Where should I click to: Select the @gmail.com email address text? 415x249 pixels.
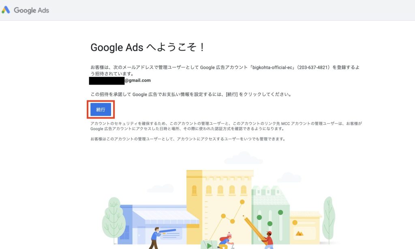click(138, 80)
